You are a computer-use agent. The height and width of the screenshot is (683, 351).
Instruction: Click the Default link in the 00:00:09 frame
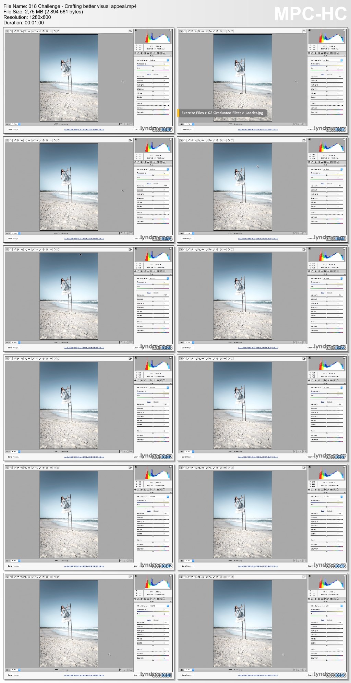tap(330, 74)
